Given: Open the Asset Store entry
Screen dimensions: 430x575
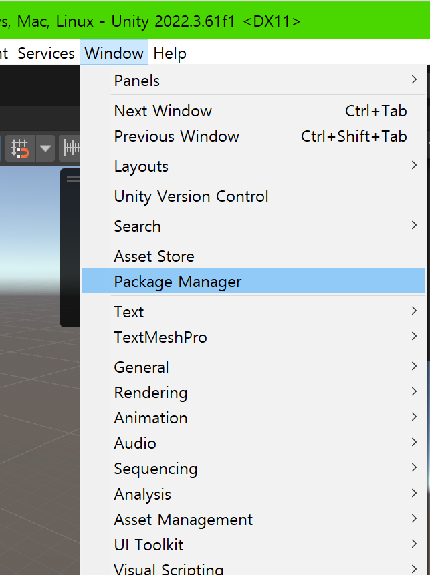Looking at the screenshot, I should pos(253,256).
